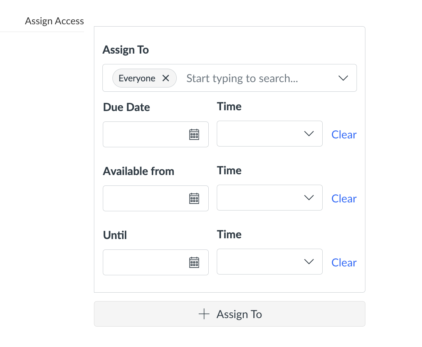
Task: Clear the Until values
Action: click(x=343, y=262)
